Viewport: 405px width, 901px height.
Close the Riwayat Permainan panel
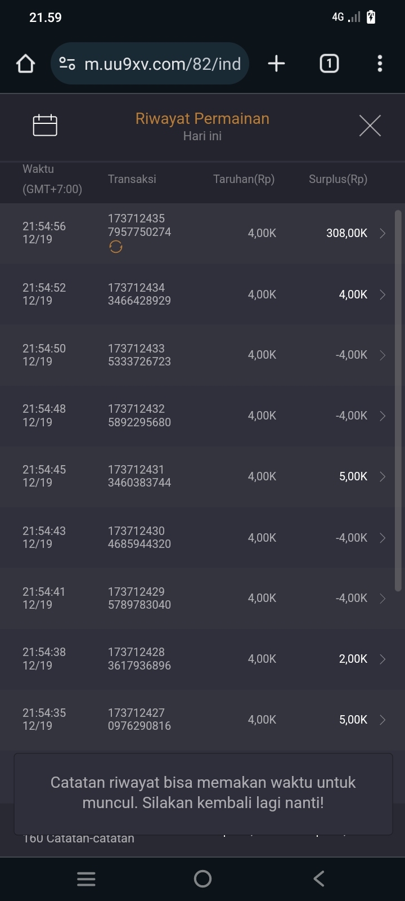click(370, 126)
